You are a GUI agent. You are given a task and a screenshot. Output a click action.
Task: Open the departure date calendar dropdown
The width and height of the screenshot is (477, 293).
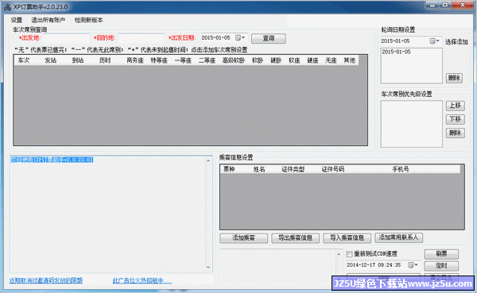coord(240,37)
